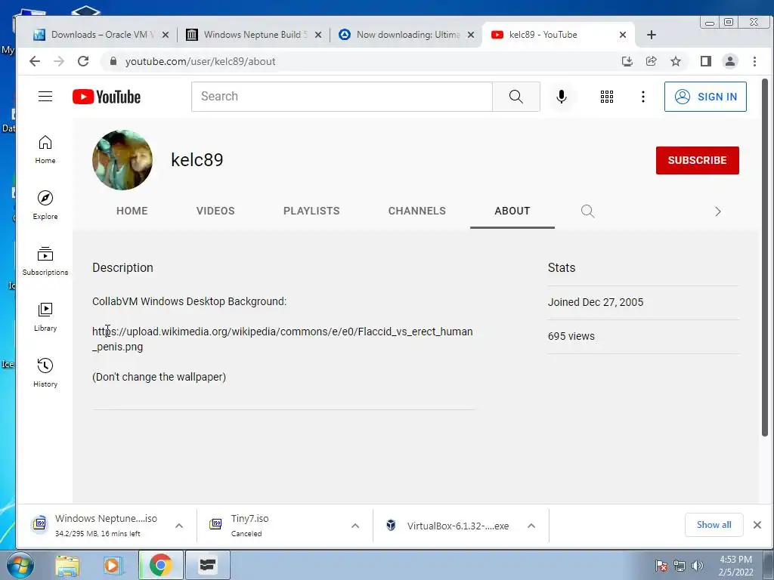Click the volume speaker tray icon
774x580 pixels.
click(697, 566)
